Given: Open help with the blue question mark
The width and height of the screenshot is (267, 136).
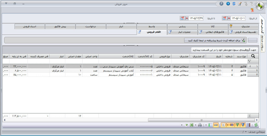Looking at the screenshot, I should (x=228, y=4).
